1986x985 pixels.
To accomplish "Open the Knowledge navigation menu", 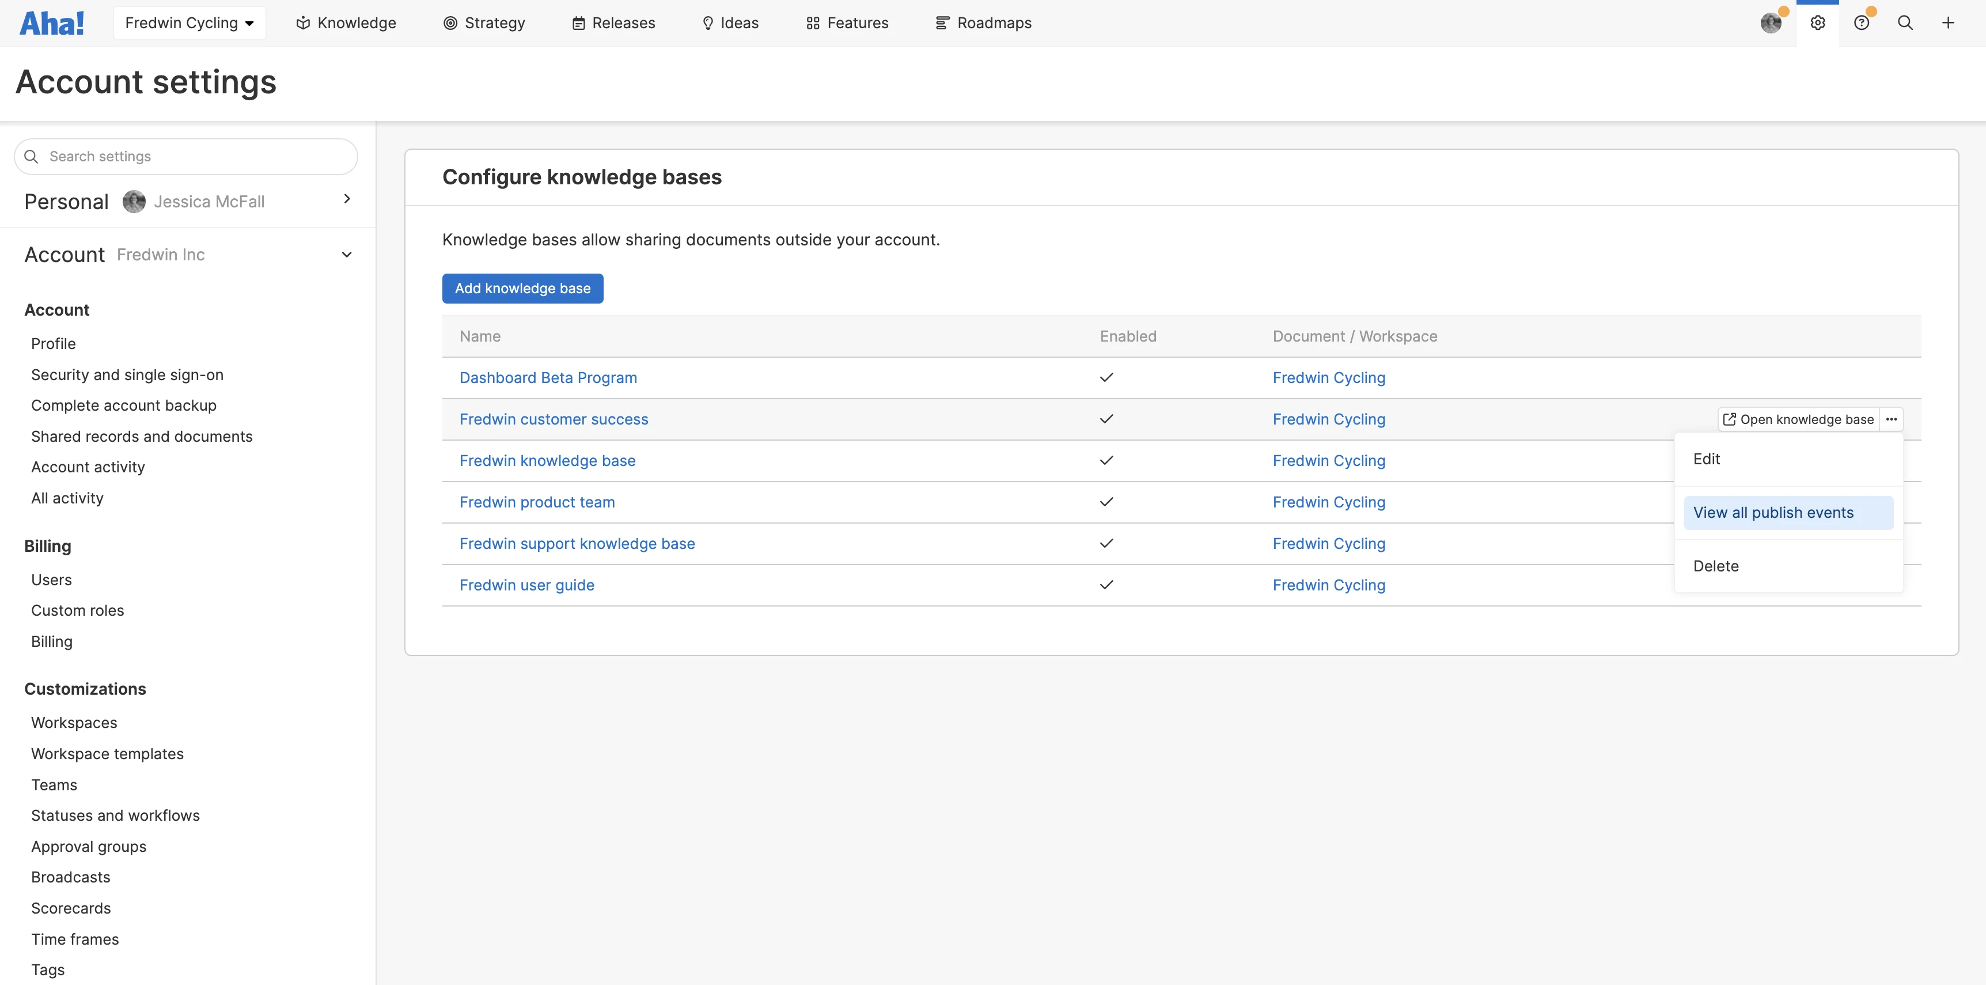I will pyautogui.click(x=346, y=23).
